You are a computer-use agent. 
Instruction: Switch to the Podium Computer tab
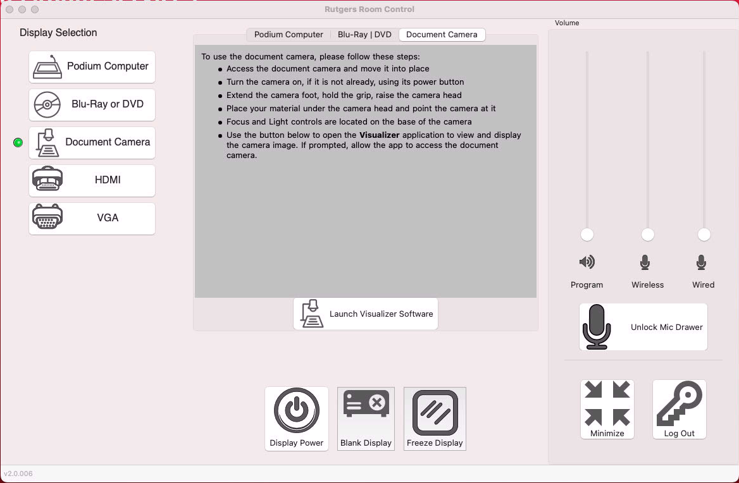(289, 35)
